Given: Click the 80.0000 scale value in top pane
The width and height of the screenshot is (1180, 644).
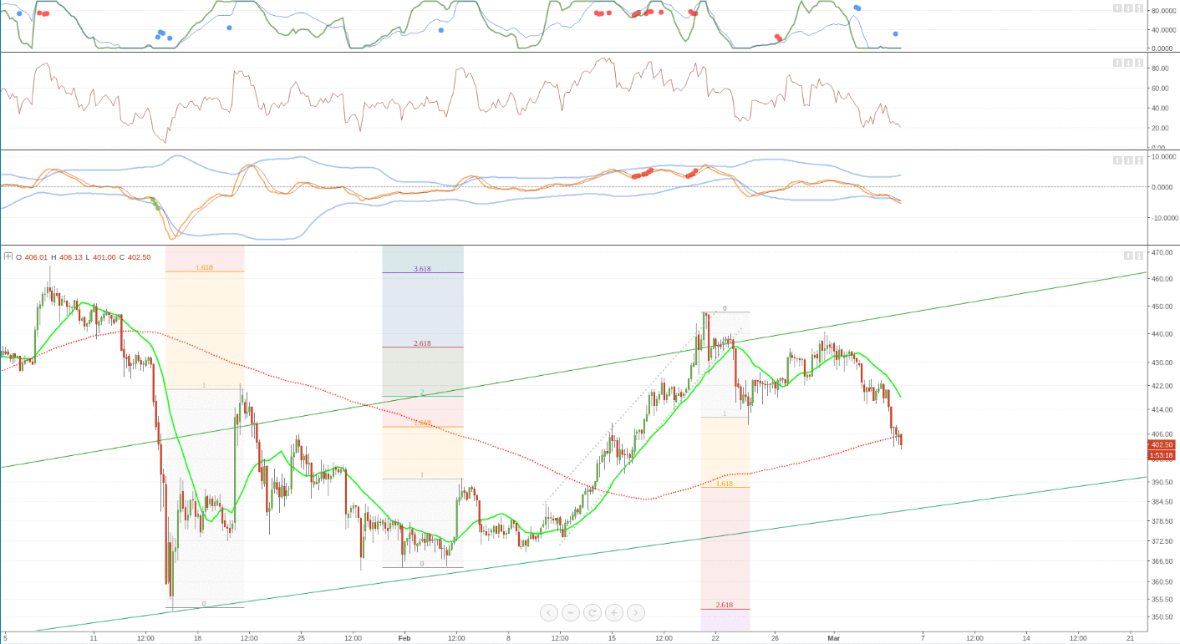Looking at the screenshot, I should 1162,11.
